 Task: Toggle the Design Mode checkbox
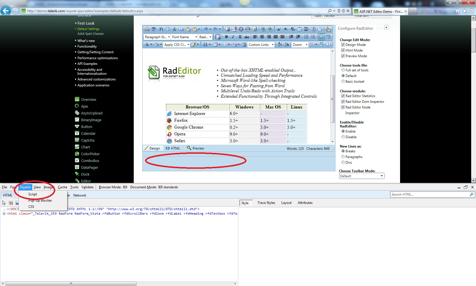click(x=343, y=45)
